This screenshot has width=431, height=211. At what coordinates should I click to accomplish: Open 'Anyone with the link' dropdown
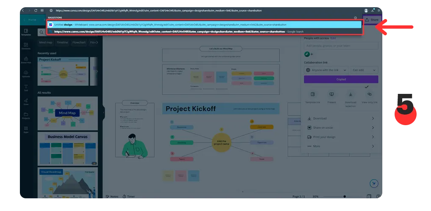(x=326, y=70)
